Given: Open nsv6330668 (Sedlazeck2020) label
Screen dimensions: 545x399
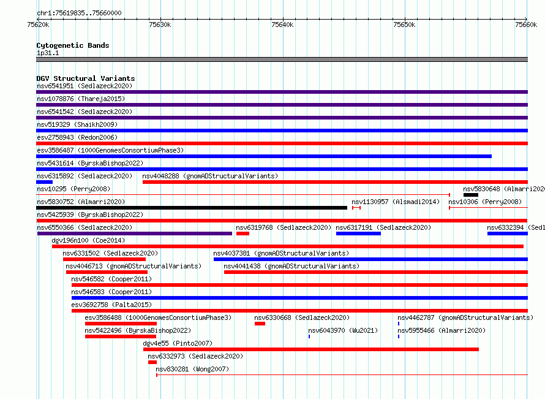Looking at the screenshot, I should point(302,317).
